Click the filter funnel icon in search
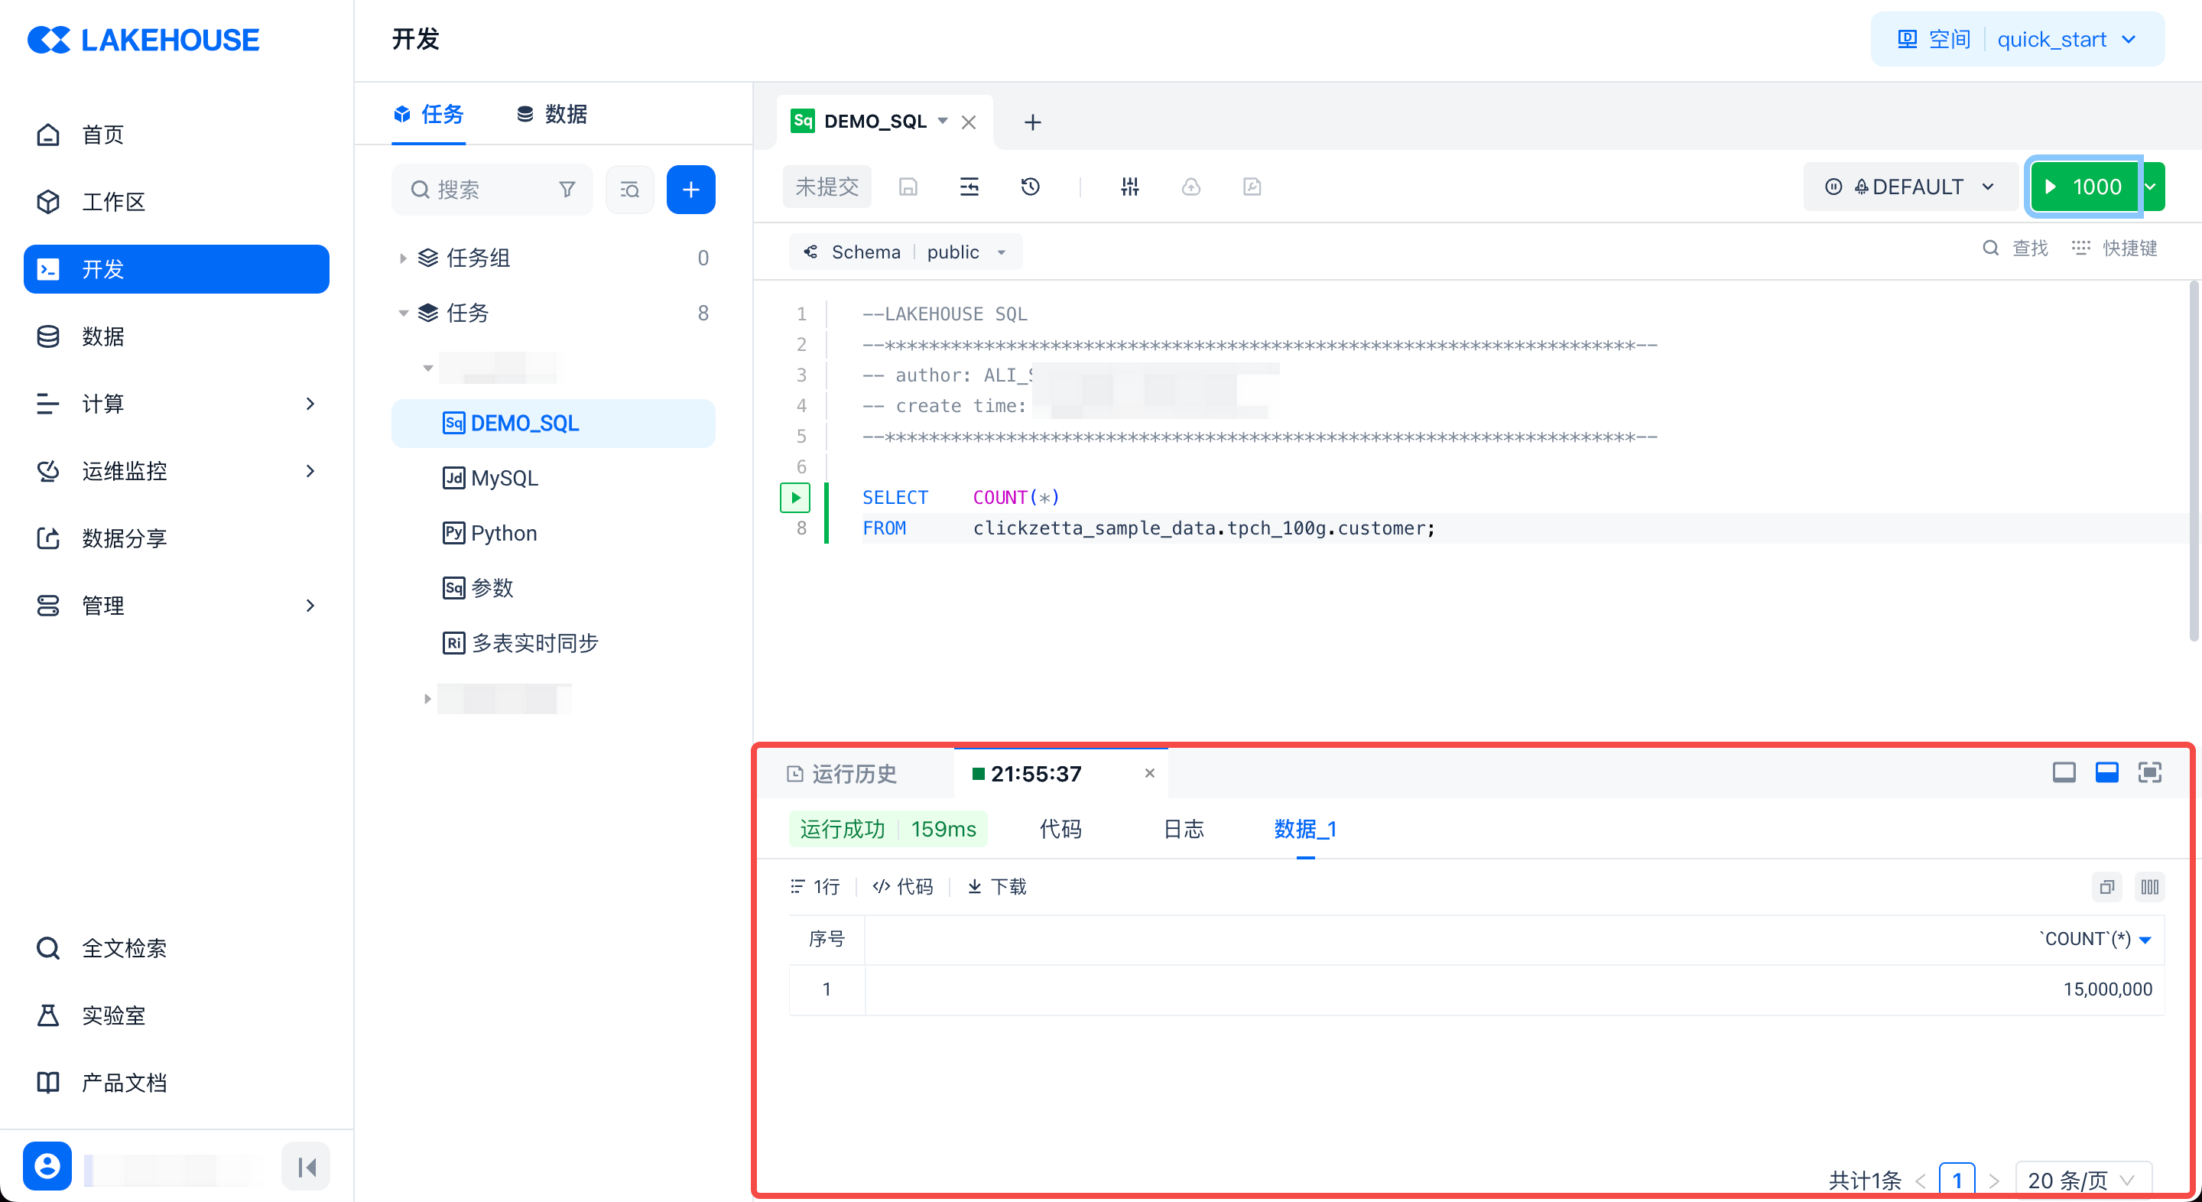The image size is (2202, 1202). pos(567,189)
